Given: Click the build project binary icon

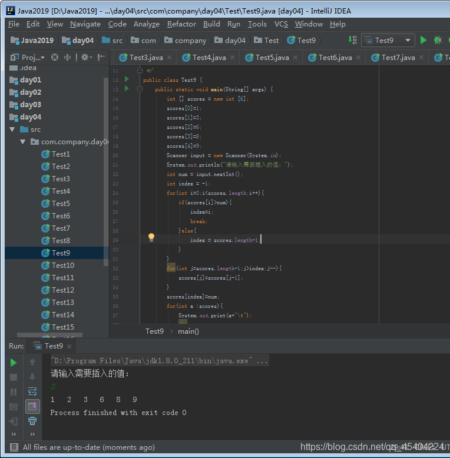Looking at the screenshot, I should [353, 40].
